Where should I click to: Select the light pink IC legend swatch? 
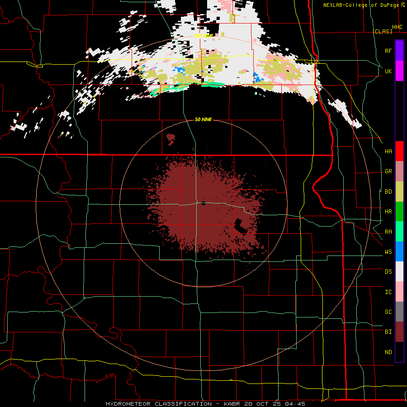click(x=399, y=292)
